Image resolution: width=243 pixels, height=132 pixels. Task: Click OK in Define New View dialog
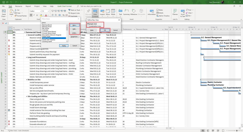pos(105,30)
